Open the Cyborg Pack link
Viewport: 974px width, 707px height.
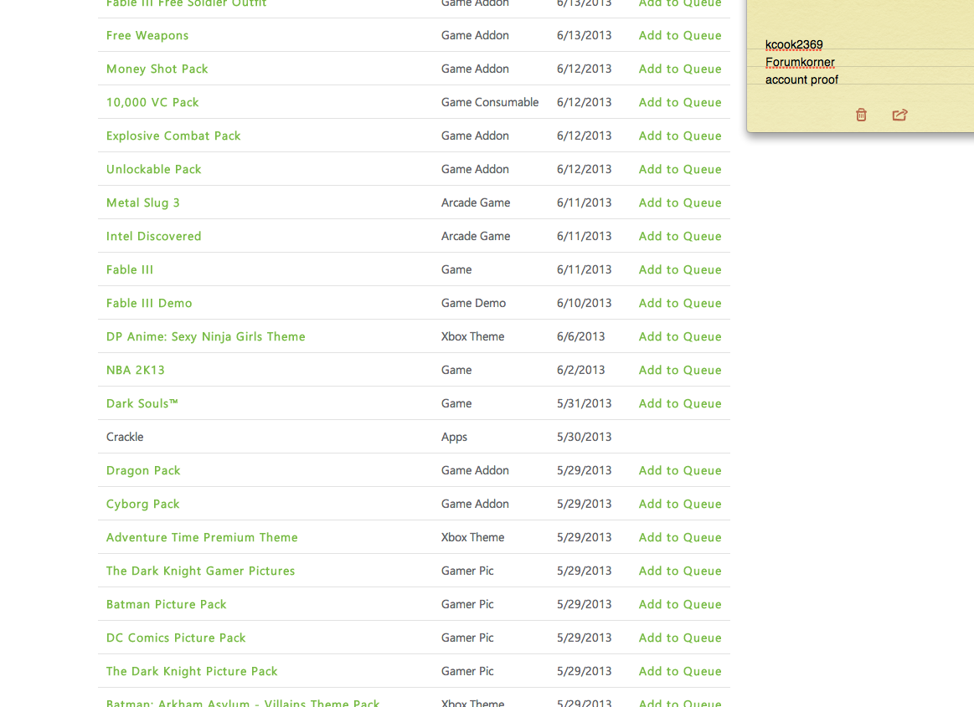(x=143, y=505)
